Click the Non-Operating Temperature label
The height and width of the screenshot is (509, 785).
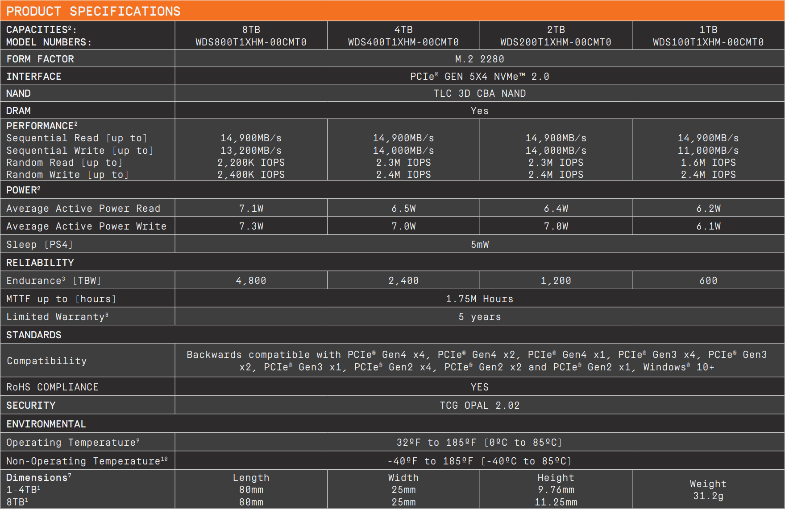tap(87, 461)
